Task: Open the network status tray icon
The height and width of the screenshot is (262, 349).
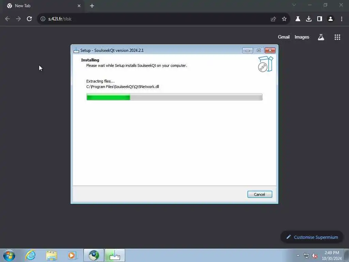Action: click(306, 256)
